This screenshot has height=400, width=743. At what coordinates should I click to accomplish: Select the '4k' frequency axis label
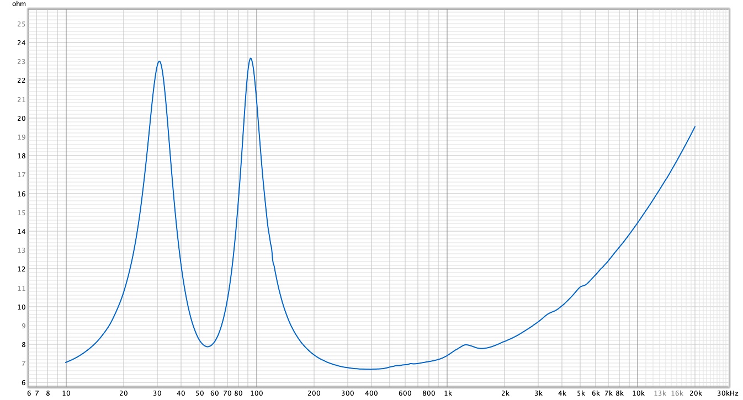click(x=562, y=393)
